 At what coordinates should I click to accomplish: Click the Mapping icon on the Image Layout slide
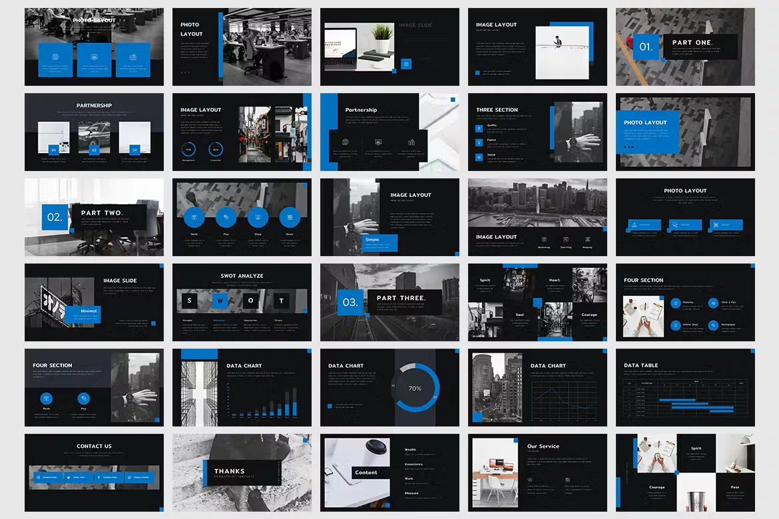click(588, 239)
